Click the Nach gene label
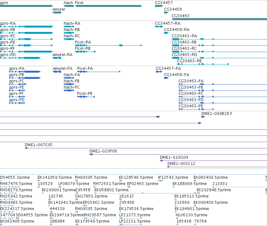267x226 pixels. [x=68, y=3]
